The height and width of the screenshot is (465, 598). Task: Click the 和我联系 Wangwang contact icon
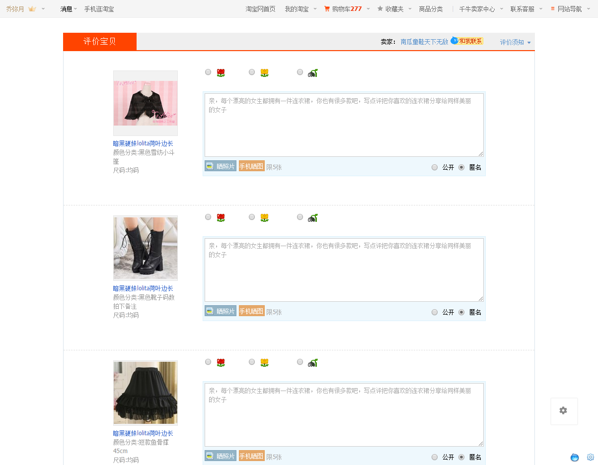[x=467, y=41]
